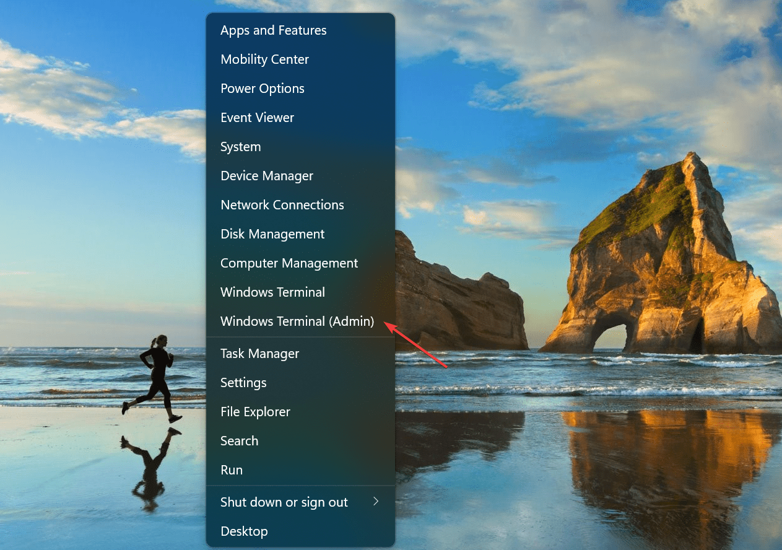Select the Search entry
Viewport: 782px width, 550px height.
point(300,441)
